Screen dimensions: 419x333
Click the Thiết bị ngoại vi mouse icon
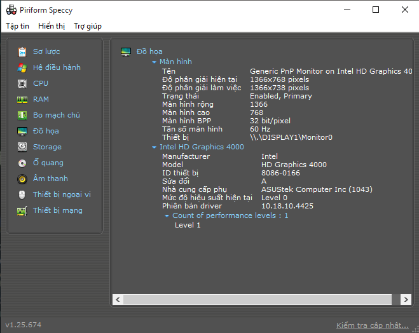coord(22,194)
